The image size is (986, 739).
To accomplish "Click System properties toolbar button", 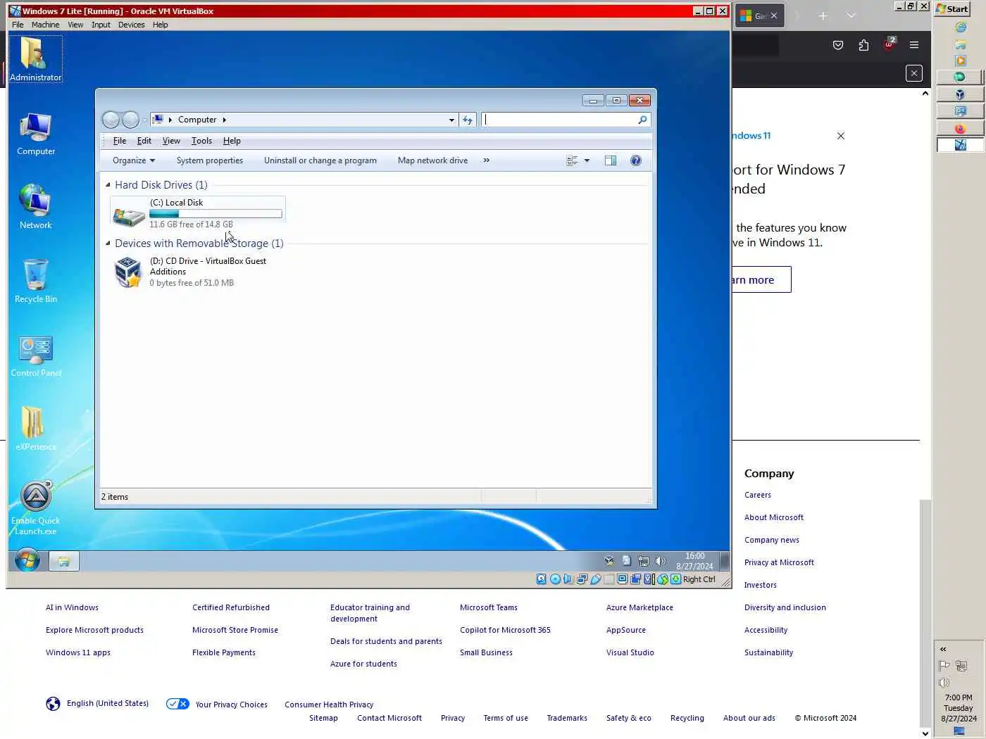I will coord(210,160).
